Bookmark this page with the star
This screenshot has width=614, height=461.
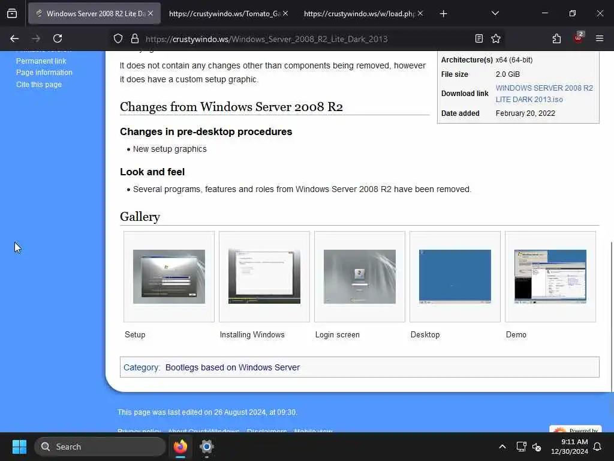click(x=496, y=38)
